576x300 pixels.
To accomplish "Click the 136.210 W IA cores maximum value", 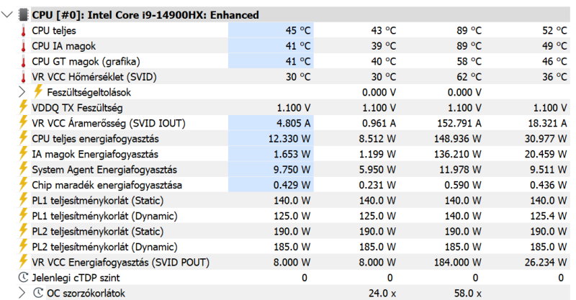I will (x=458, y=154).
